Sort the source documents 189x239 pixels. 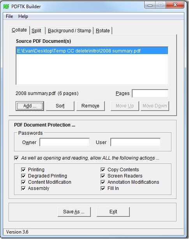(x=60, y=106)
